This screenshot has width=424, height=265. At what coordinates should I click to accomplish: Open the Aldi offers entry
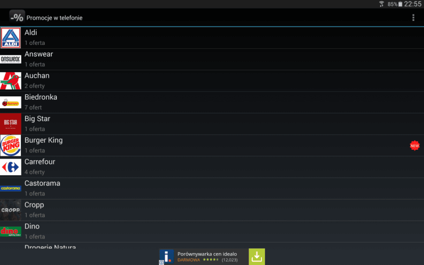pyautogui.click(x=212, y=37)
